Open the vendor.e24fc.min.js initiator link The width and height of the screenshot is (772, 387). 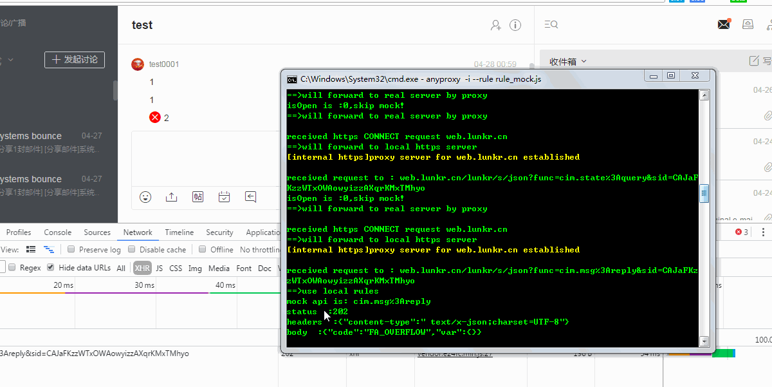[454, 354]
